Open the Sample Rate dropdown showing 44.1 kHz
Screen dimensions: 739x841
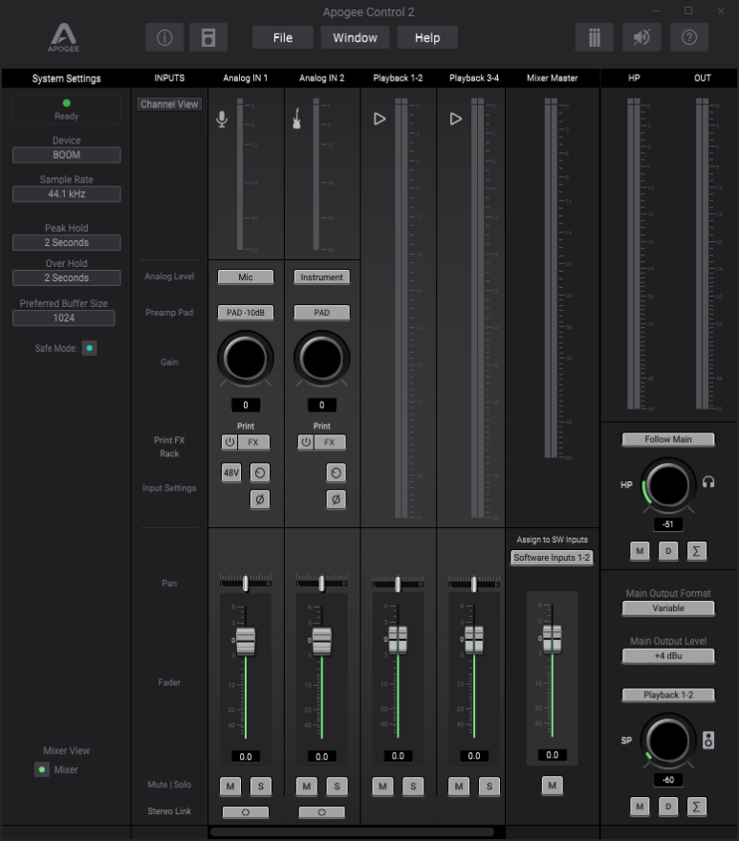(x=67, y=194)
